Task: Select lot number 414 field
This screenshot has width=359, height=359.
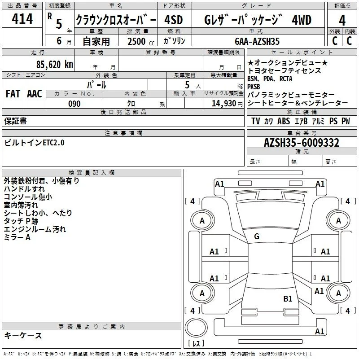Action: pyautogui.click(x=22, y=19)
